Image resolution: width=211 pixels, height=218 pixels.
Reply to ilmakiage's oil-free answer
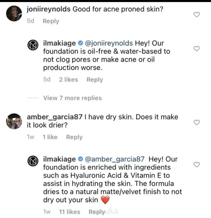coord(95,80)
